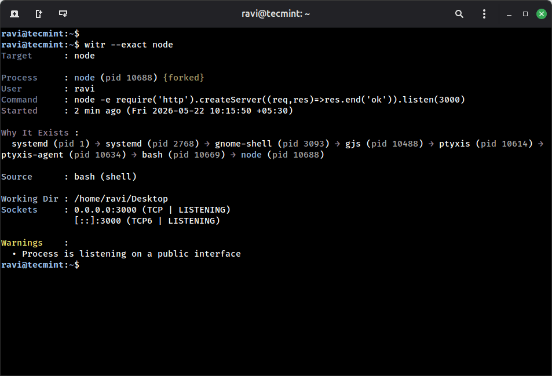The image size is (552, 376).
Task: Click '(pid 10688)' in the Process line
Action: click(129, 78)
